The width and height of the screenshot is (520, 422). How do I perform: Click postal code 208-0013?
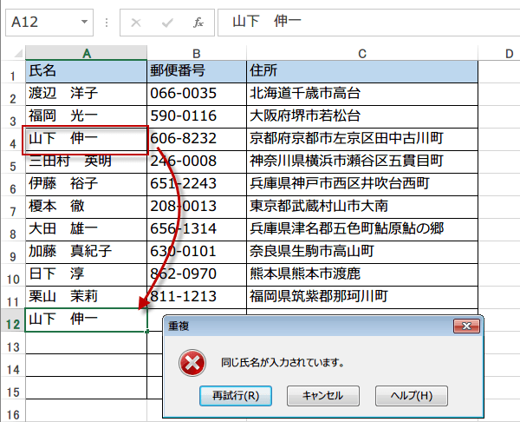click(x=197, y=207)
